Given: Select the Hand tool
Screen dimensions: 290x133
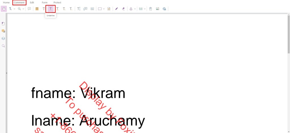Looking at the screenshot, I should coord(4,9).
